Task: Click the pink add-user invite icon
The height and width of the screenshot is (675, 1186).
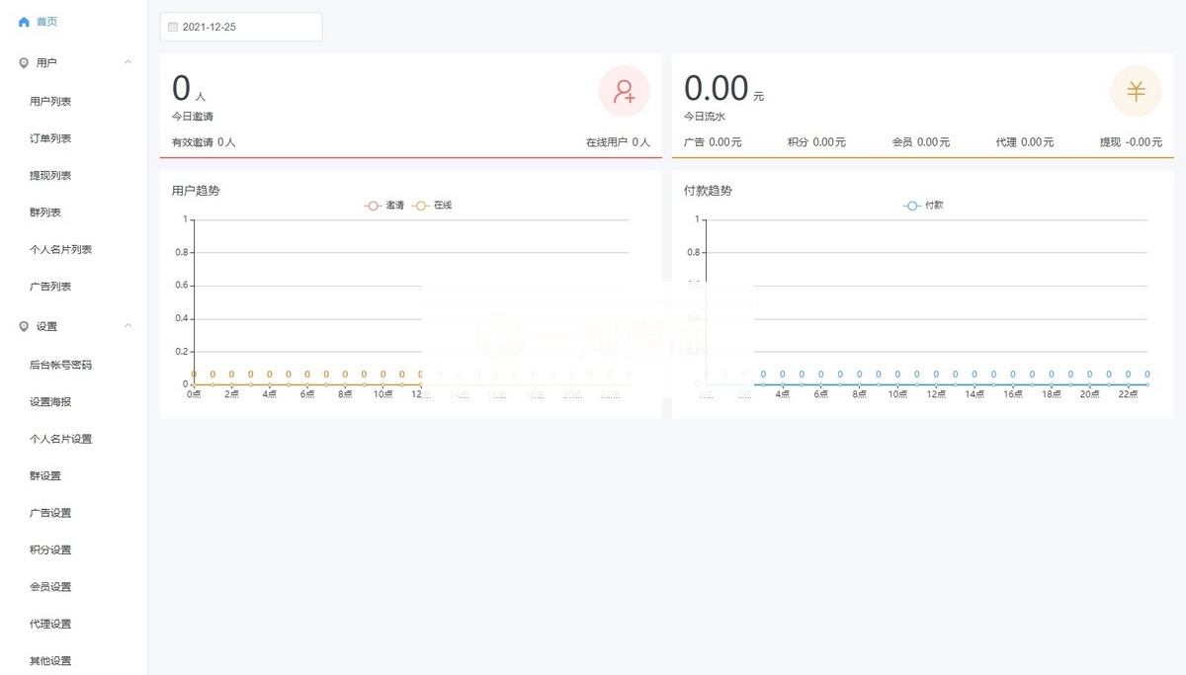Action: 624,92
